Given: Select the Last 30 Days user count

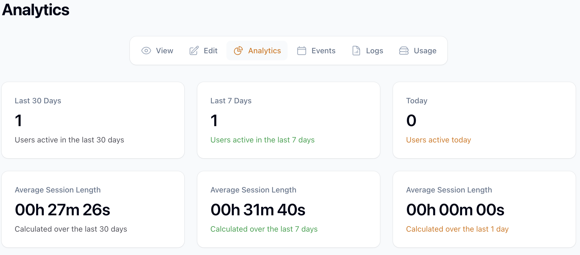Looking at the screenshot, I should [18, 120].
